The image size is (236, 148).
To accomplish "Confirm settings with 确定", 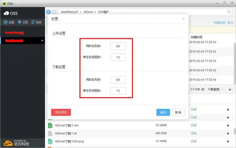I will 163,112.
